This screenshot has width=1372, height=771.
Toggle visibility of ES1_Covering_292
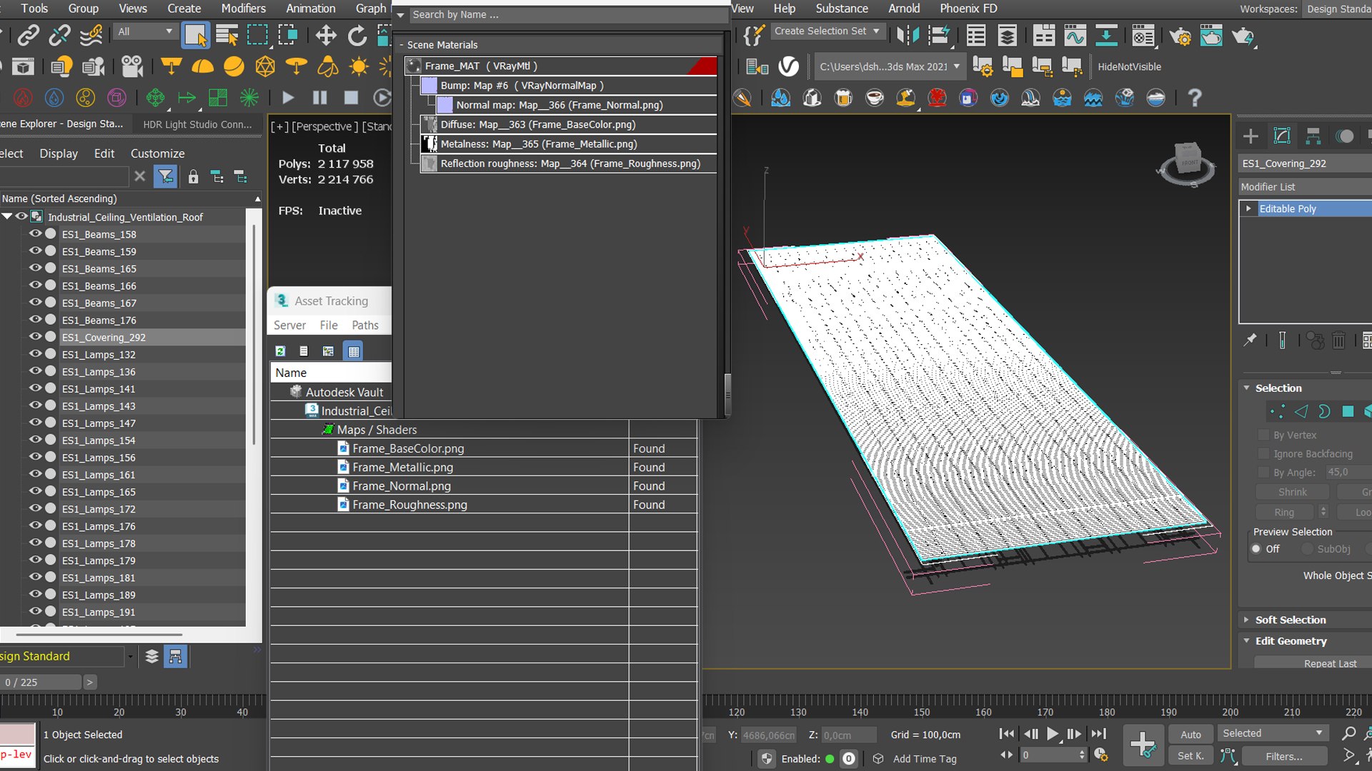(35, 337)
